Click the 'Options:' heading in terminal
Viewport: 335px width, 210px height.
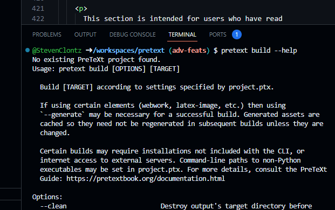47,197
